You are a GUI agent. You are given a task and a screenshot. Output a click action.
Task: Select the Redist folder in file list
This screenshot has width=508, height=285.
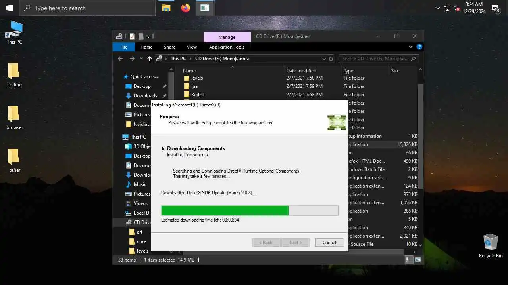(x=198, y=95)
